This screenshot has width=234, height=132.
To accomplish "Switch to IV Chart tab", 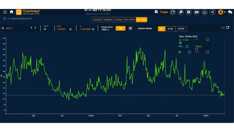I will tap(118, 19).
